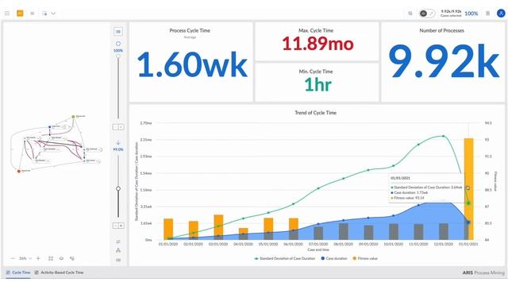Open the stacked menu icon near user avatar
508x286 pixels.
[x=487, y=14]
